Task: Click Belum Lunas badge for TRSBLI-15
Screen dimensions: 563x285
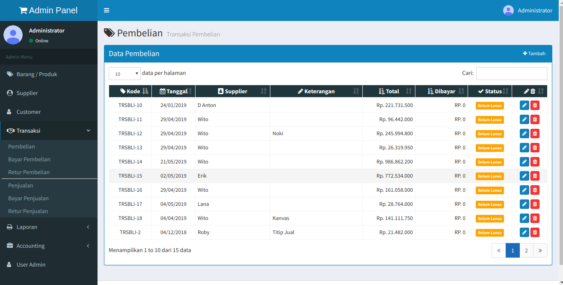Action: (x=490, y=176)
